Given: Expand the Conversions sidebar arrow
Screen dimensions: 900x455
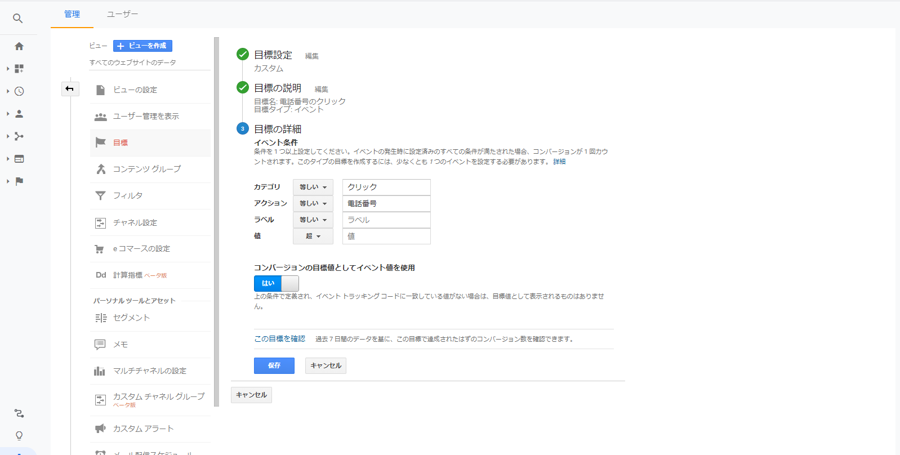Looking at the screenshot, I should point(8,181).
